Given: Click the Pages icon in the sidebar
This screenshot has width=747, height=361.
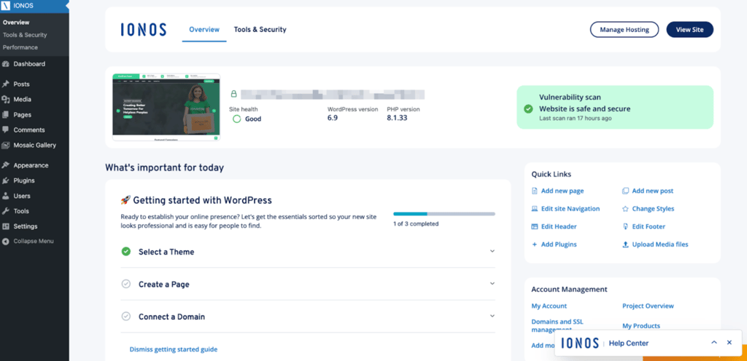Looking at the screenshot, I should [x=6, y=114].
